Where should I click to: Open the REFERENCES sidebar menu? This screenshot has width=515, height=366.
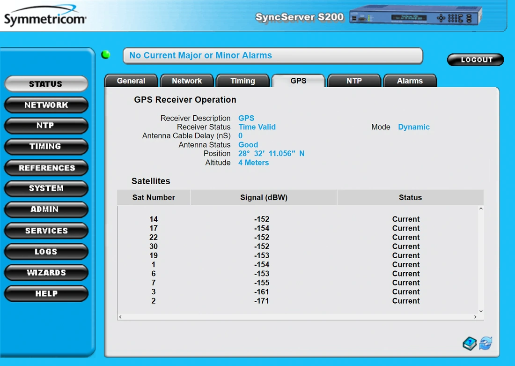click(46, 168)
